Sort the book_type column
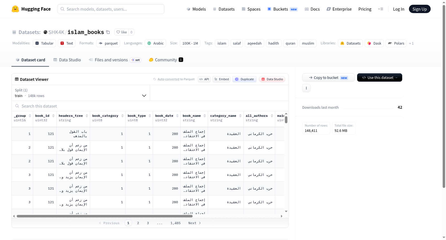Screen dimensions: 446x240 pyautogui.click(x=150, y=116)
